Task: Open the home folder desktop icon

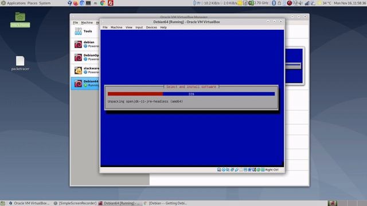Action: pyautogui.click(x=20, y=19)
